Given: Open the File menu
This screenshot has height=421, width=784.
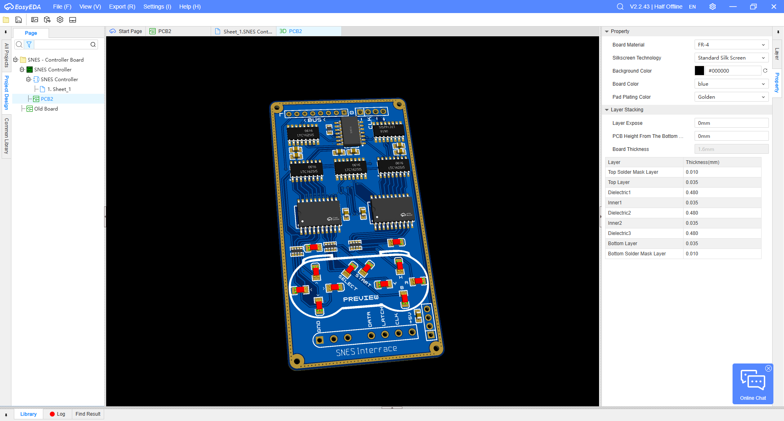Looking at the screenshot, I should pos(62,7).
